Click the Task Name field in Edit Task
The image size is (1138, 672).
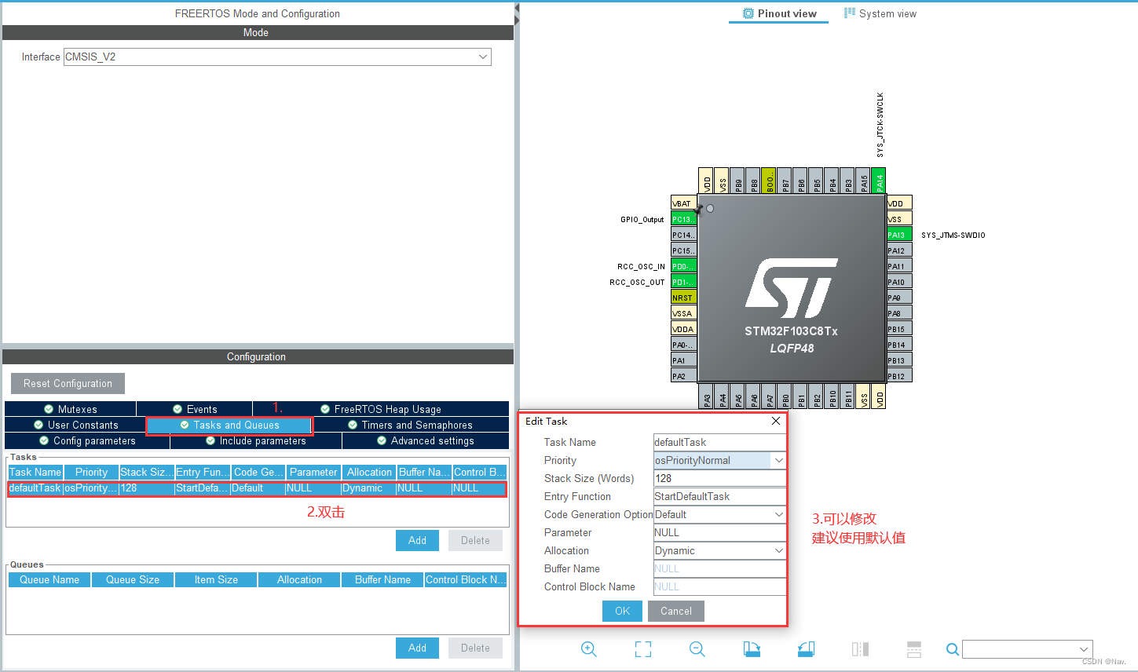(x=719, y=443)
